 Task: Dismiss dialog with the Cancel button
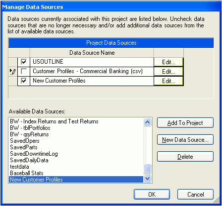click(x=195, y=194)
